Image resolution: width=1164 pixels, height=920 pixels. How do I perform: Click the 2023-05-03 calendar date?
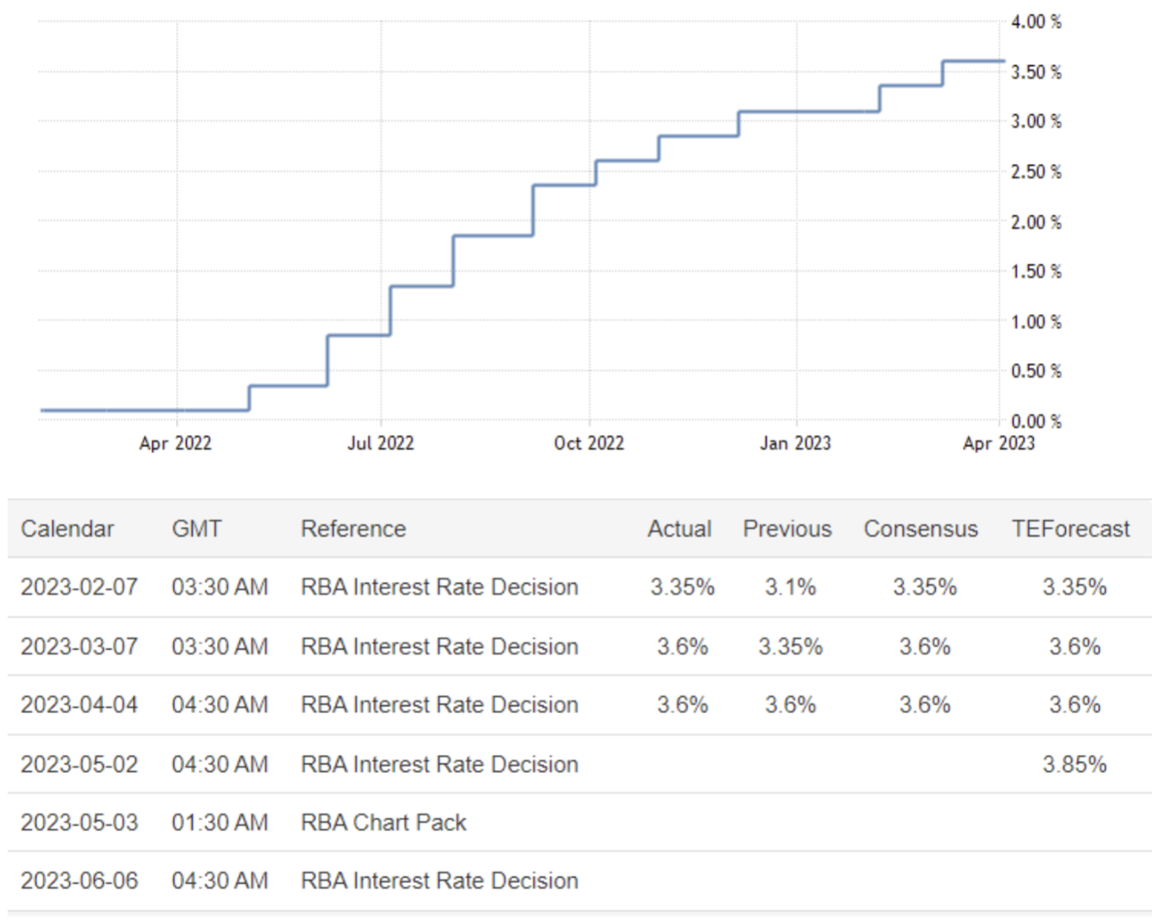click(79, 823)
